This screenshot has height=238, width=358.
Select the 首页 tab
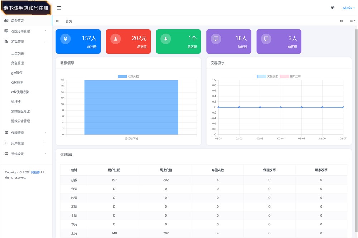69,21
